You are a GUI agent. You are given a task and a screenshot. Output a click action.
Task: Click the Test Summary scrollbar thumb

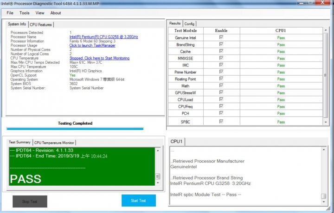coord(158,176)
